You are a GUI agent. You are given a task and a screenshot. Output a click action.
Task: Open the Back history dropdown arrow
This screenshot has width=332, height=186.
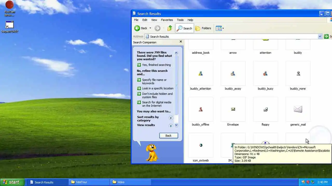(150, 28)
